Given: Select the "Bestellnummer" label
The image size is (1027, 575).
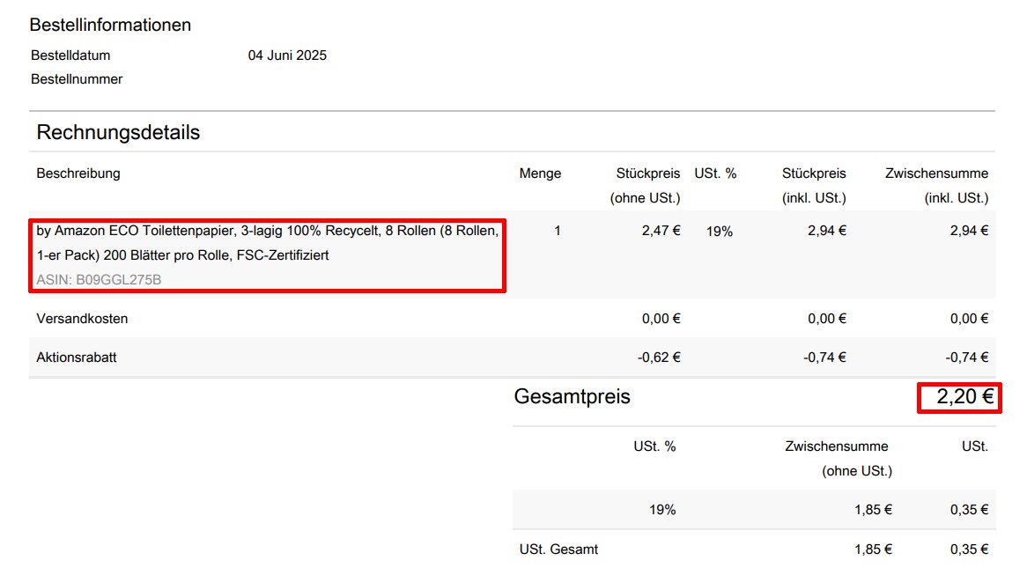Looking at the screenshot, I should (77, 79).
